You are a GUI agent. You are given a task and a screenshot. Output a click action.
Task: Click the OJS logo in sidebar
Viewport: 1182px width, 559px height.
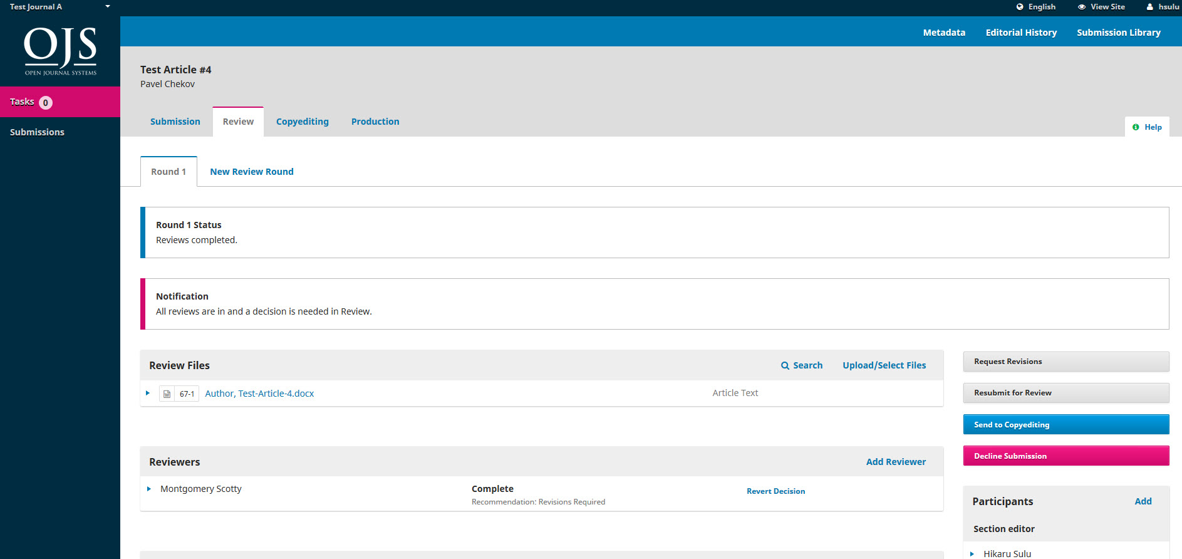(60, 51)
